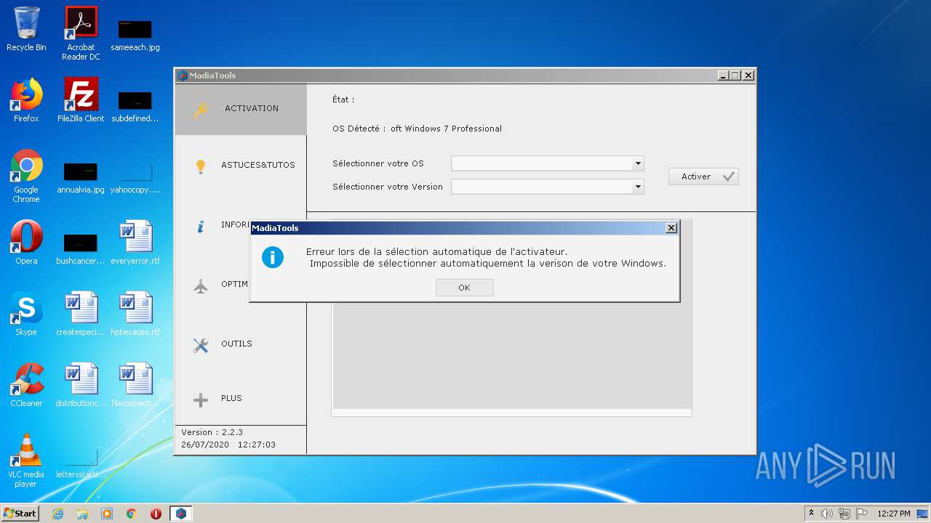Image resolution: width=931 pixels, height=523 pixels.
Task: Click the 'État :' label
Action: [x=343, y=100]
